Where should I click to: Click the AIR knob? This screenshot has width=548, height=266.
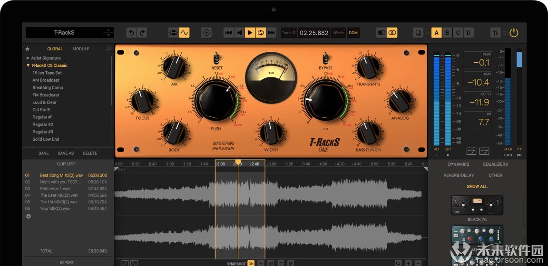(x=174, y=67)
